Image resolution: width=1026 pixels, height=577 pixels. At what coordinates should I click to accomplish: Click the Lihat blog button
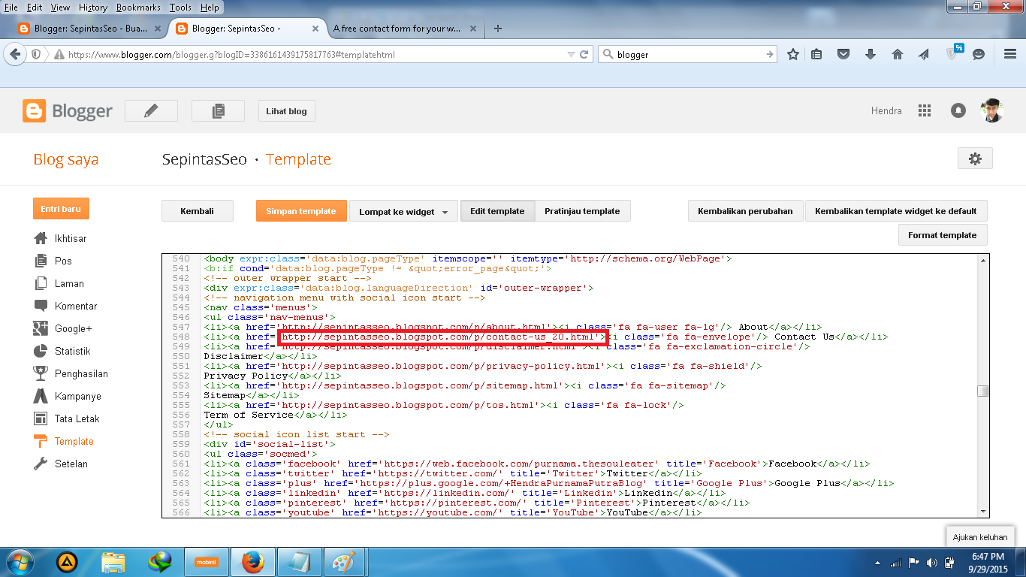(x=286, y=111)
